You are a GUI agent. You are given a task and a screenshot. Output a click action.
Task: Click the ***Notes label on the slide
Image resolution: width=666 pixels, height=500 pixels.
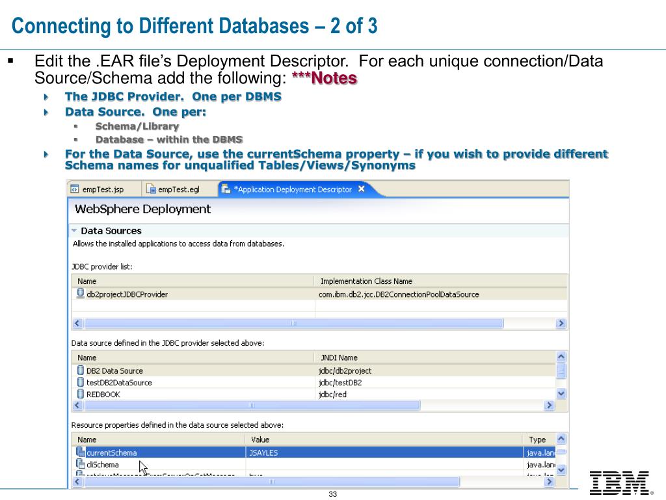pos(325,78)
